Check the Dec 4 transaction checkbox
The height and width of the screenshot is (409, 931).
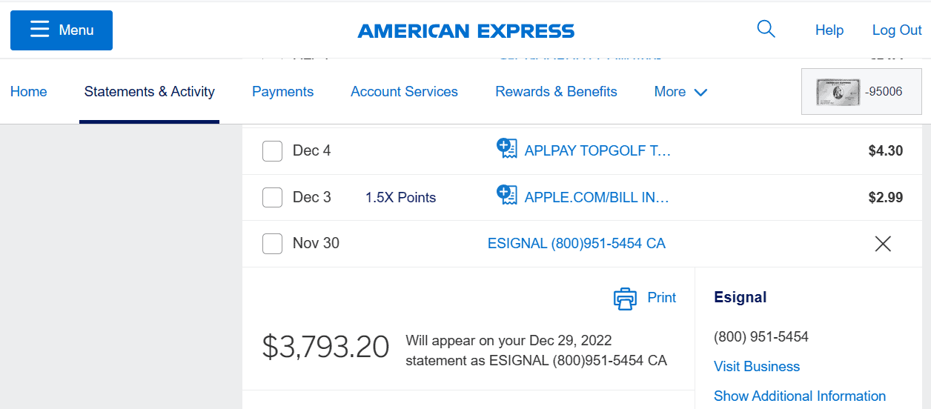(x=272, y=151)
